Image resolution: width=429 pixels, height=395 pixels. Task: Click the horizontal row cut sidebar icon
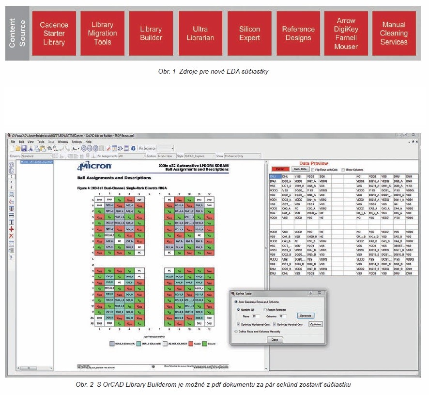click(11, 215)
